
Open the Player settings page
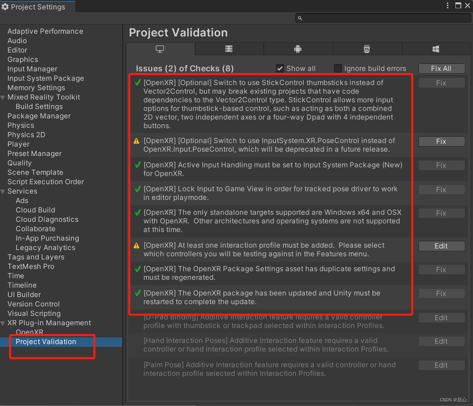coord(18,144)
